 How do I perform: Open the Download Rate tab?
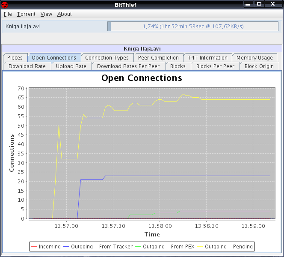[27, 66]
